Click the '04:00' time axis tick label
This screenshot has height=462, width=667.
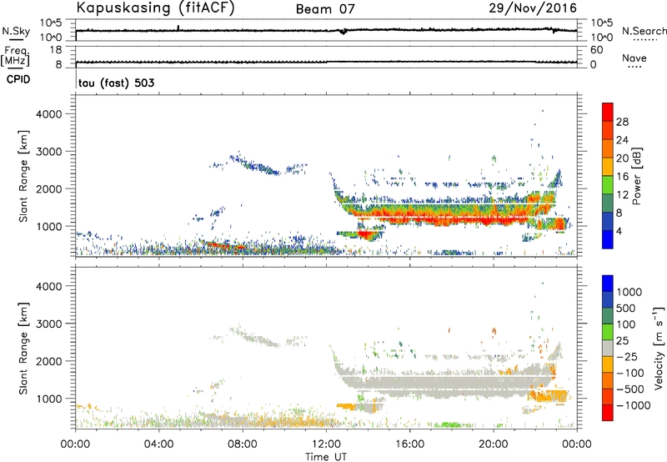click(158, 444)
